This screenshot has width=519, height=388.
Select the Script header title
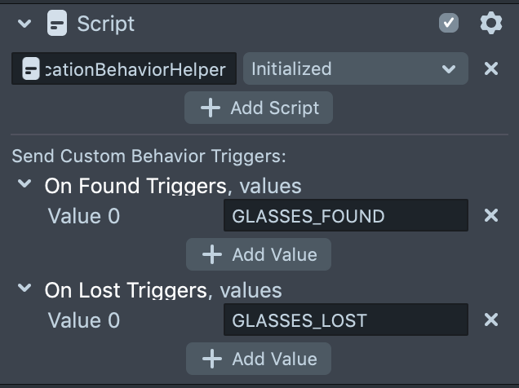point(106,24)
